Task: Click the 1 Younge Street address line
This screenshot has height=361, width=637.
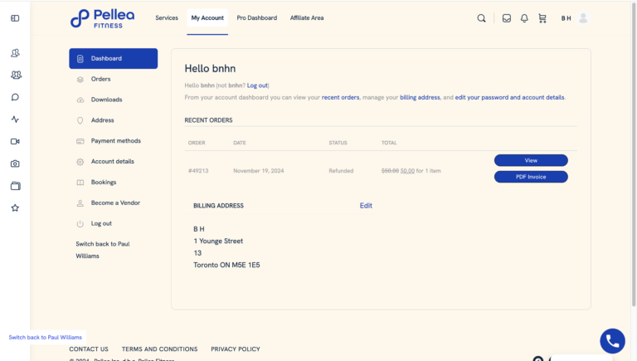Action: (x=218, y=241)
